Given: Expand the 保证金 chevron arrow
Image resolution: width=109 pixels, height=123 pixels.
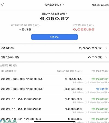Looking at the screenshot, I should [106, 48].
